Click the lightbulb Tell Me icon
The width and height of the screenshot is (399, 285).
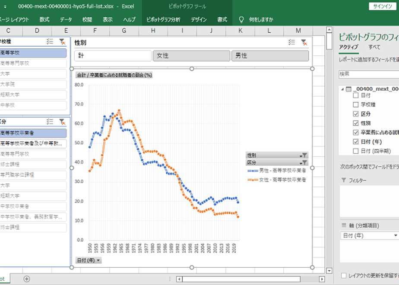point(241,19)
